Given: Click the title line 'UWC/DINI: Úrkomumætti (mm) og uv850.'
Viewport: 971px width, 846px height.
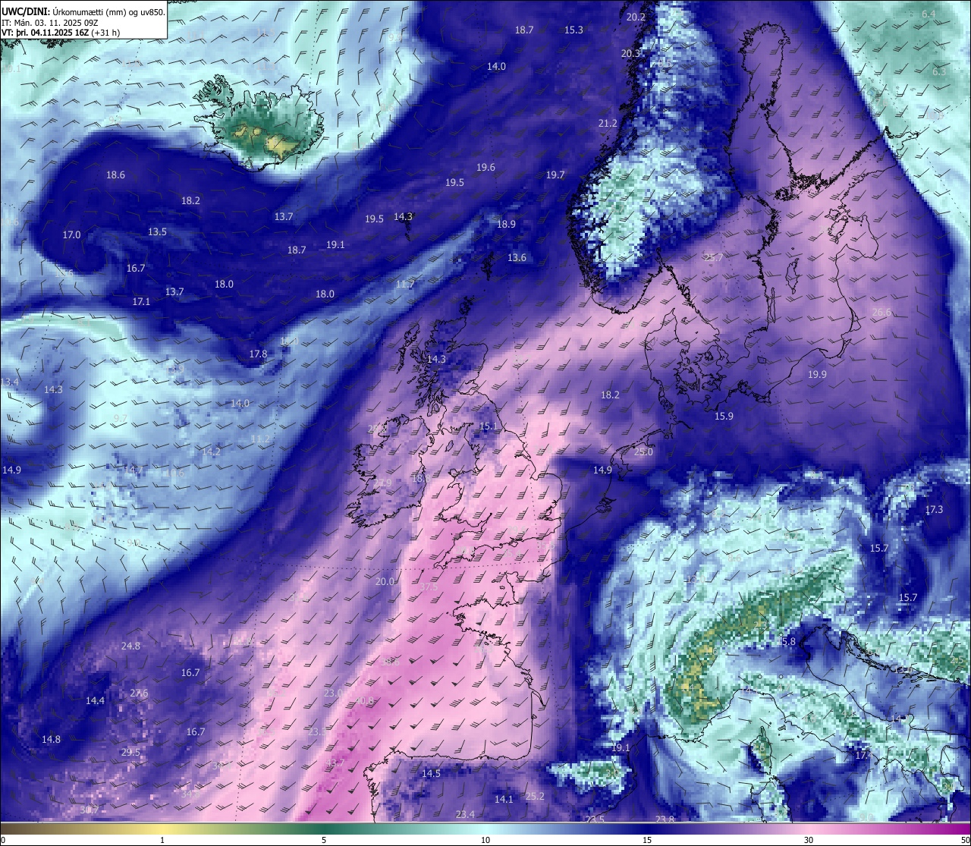Looking at the screenshot, I should (x=83, y=11).
